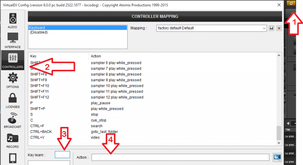The height and width of the screenshot is (165, 303).
Task: Click the 'sampler 8 play while_pressed' action
Action: click(x=116, y=74)
